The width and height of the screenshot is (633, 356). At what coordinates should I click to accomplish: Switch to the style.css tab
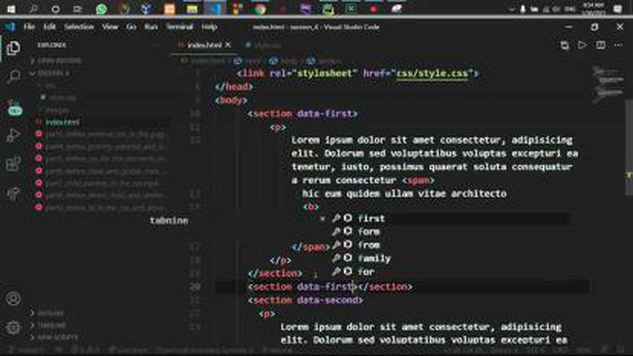click(x=263, y=45)
